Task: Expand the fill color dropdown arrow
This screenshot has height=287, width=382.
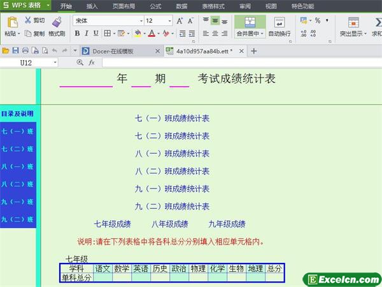Action: pos(145,33)
